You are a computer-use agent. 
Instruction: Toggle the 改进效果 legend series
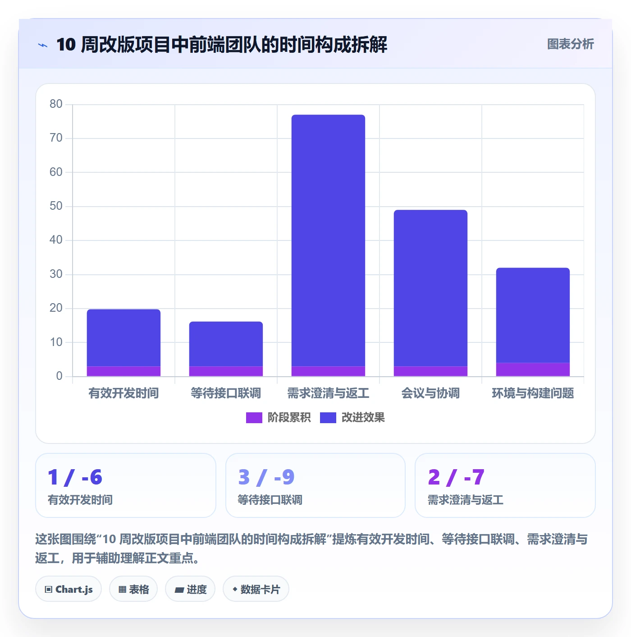[x=352, y=418]
